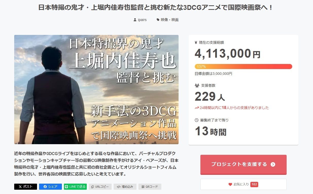Viewport: 313px width, 194px height.
Task: Click the tag icon beside 映像・映画
Action: 158,20
